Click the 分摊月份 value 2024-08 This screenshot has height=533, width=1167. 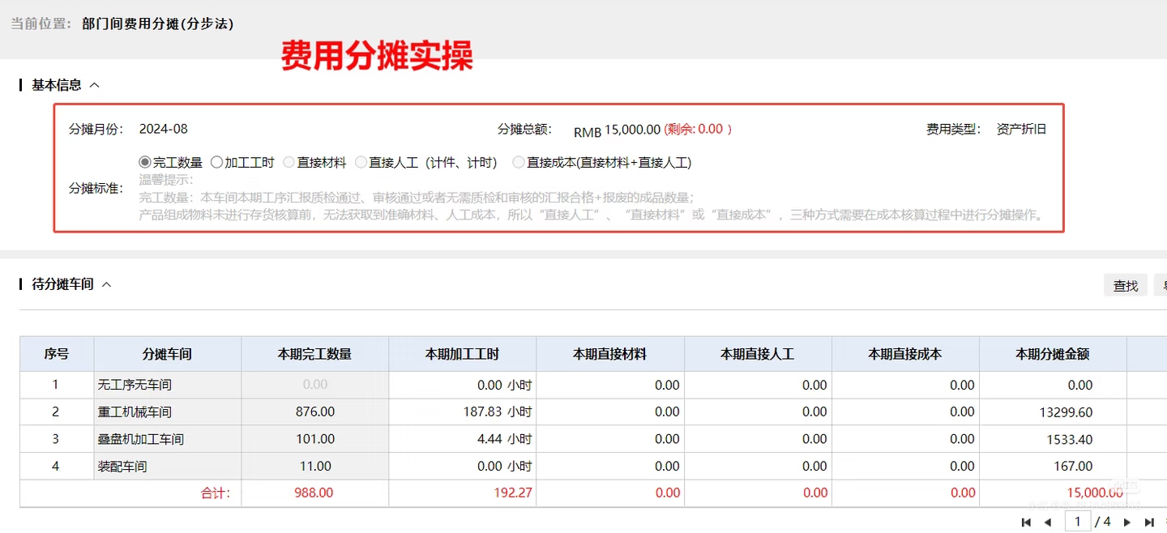pos(163,129)
